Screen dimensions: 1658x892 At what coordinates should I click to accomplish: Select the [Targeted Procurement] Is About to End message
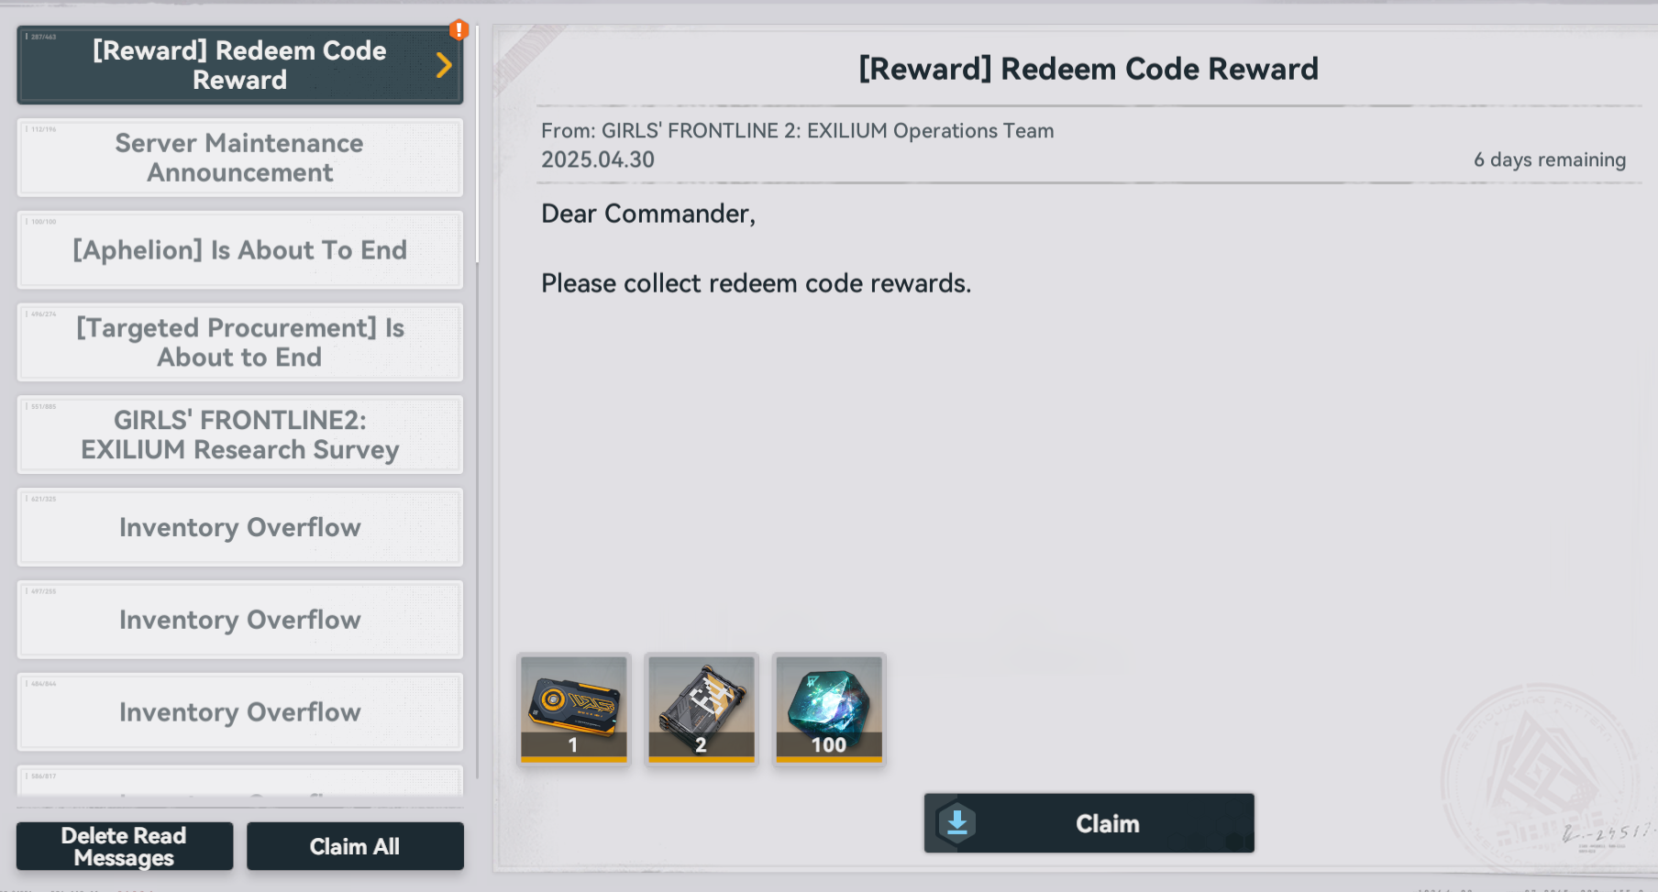click(x=239, y=342)
